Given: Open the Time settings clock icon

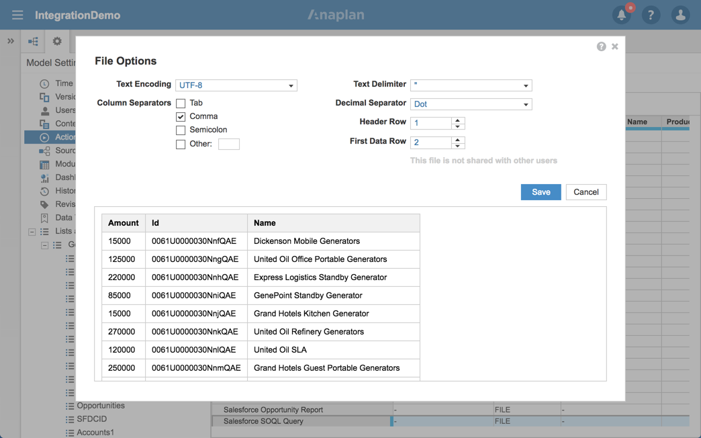Looking at the screenshot, I should (x=44, y=84).
